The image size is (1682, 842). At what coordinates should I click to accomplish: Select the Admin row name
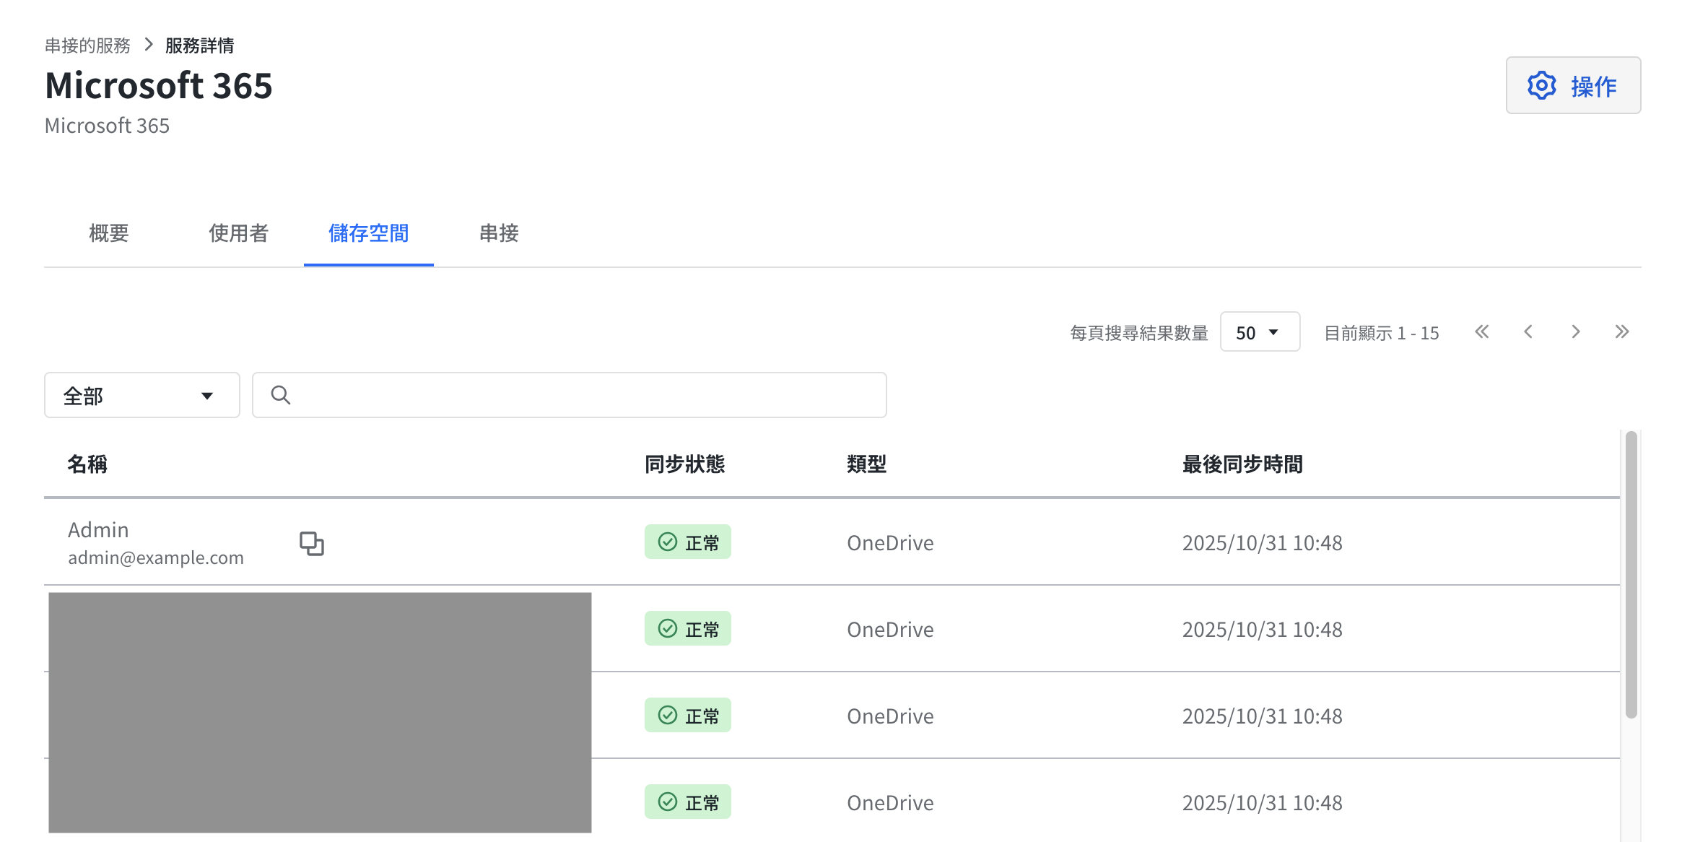coord(98,530)
